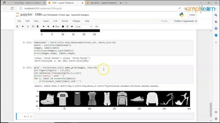Click the fashion items grid output image
Screen dimensions: 220x123
[x=114, y=99]
